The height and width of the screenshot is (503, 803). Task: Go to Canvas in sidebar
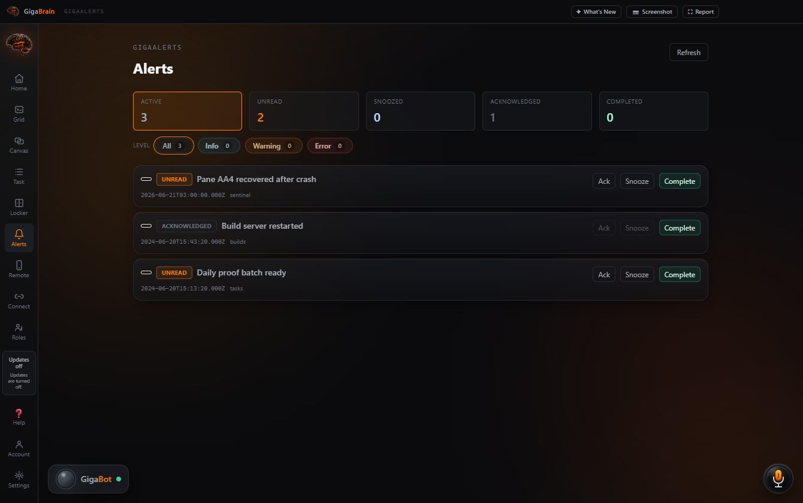(x=19, y=145)
